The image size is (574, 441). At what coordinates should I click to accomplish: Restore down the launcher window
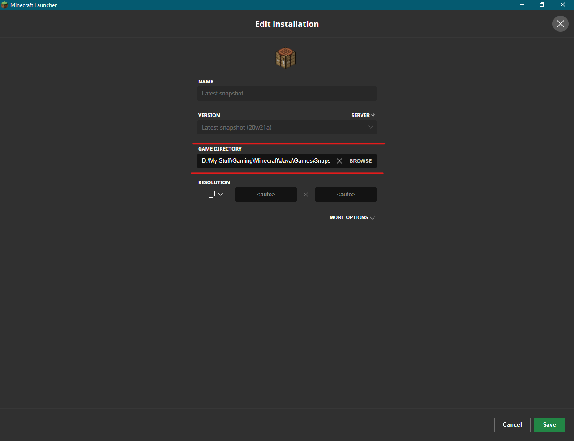pos(542,5)
